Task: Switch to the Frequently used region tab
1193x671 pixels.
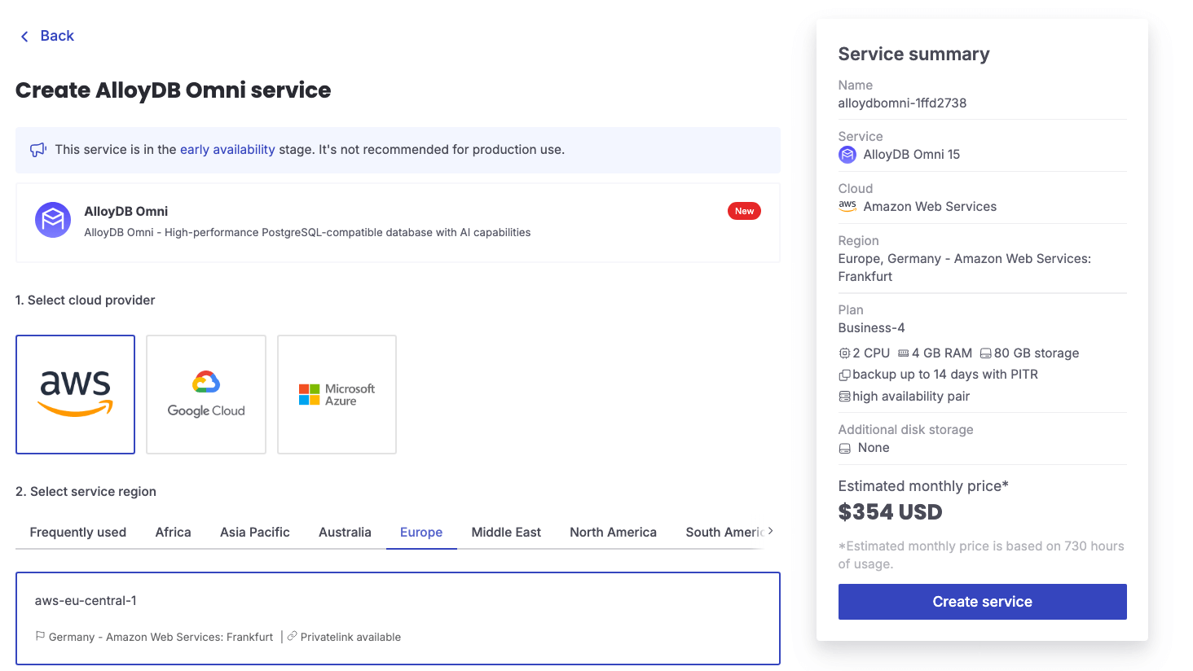Action: pos(77,532)
